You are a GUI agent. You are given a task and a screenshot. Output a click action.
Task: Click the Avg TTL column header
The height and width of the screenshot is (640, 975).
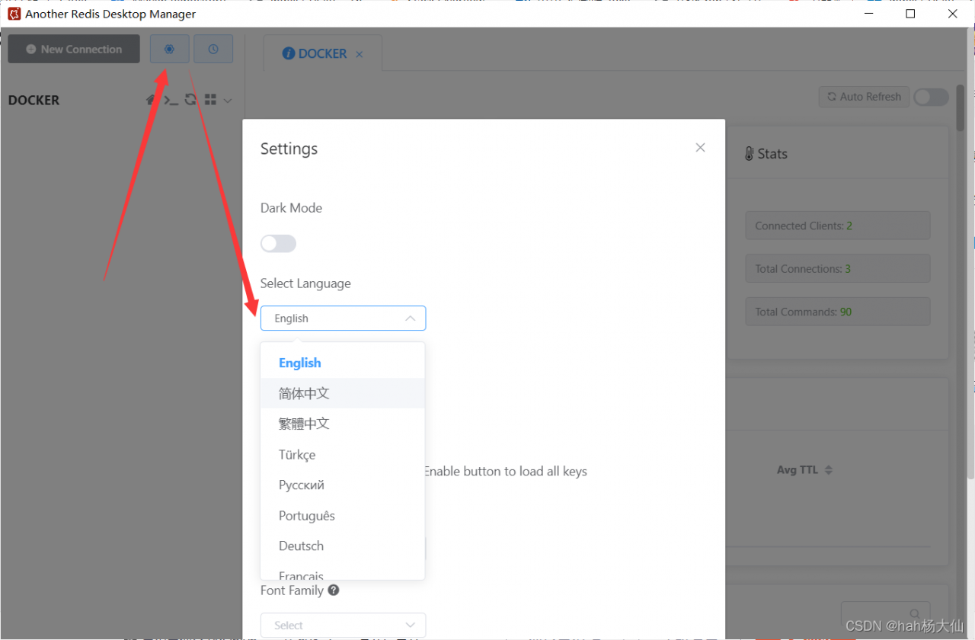[x=797, y=470]
